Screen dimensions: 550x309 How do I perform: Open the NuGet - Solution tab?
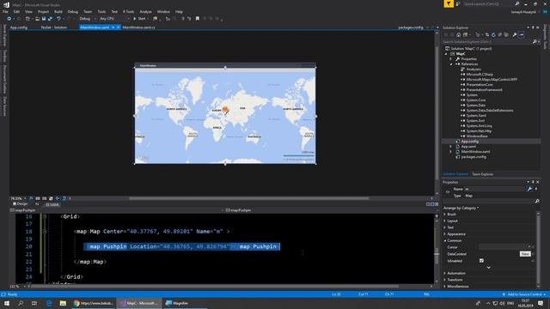click(54, 27)
